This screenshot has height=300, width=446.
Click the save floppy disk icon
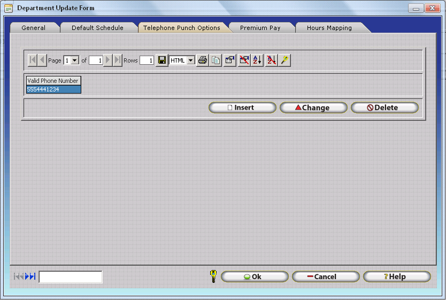pos(162,60)
